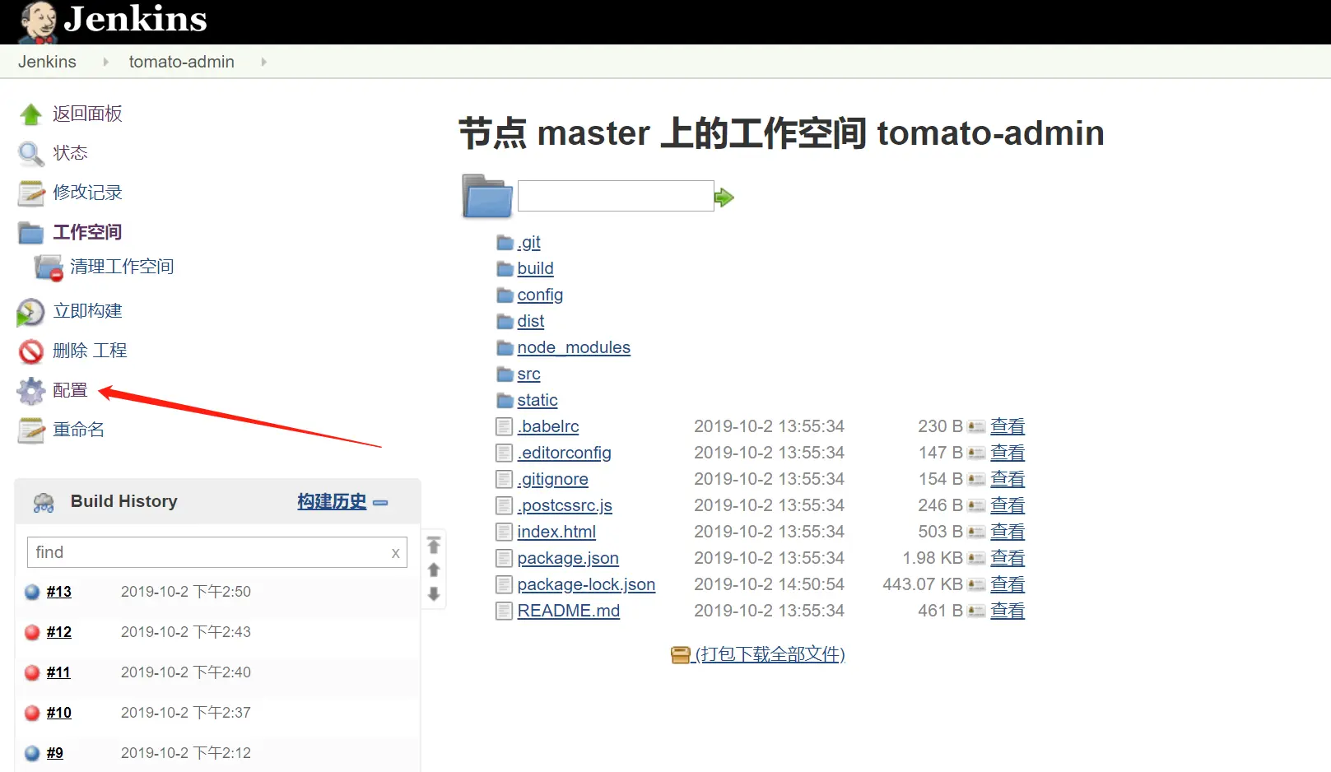
Task: Open tomato-admin breadcrumb link
Action: [x=182, y=62]
